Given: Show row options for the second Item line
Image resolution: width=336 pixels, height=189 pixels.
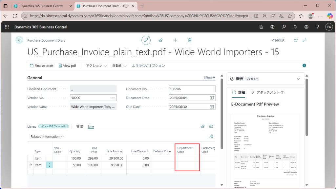Looking at the screenshot, I should pos(49,165).
